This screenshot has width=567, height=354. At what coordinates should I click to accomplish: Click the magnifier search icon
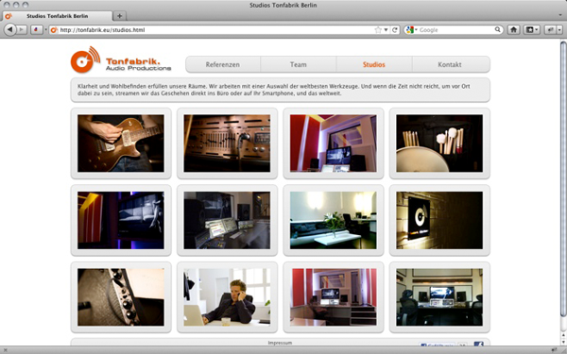pyautogui.click(x=498, y=29)
